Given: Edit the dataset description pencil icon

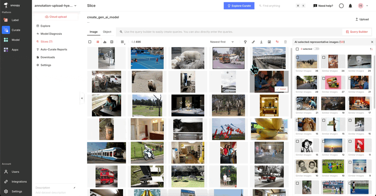Looking at the screenshot, I should [74, 188].
